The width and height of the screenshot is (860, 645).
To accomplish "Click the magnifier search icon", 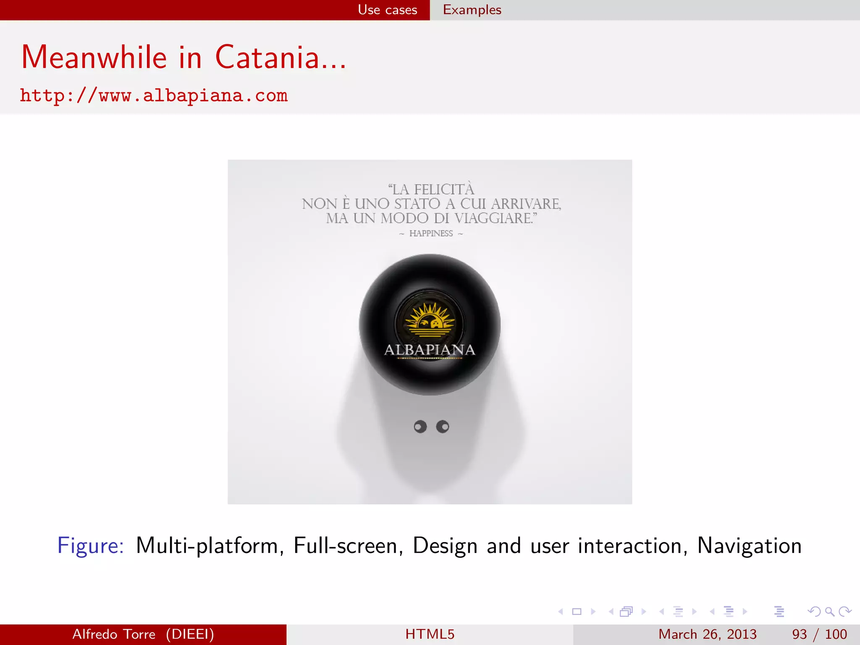I will tap(829, 612).
